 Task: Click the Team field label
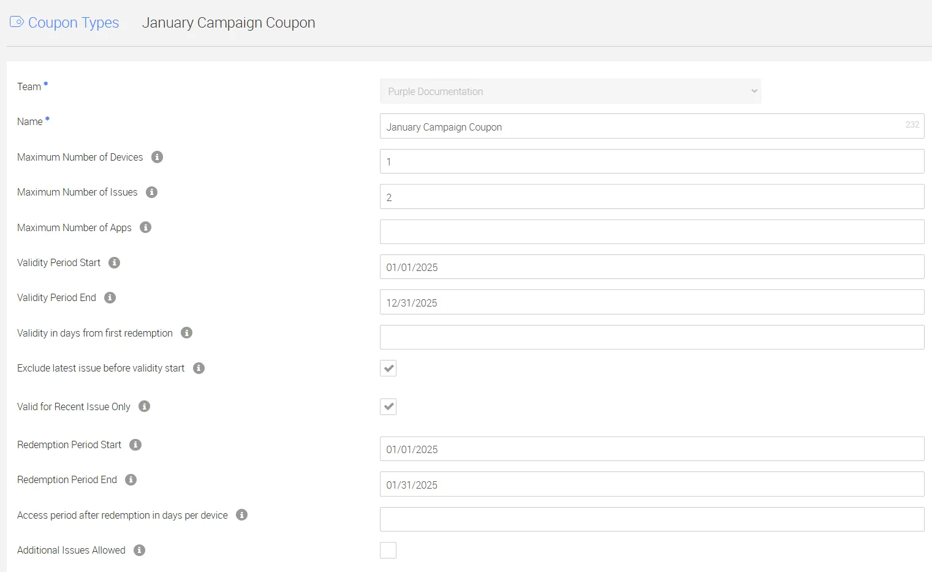click(x=29, y=86)
